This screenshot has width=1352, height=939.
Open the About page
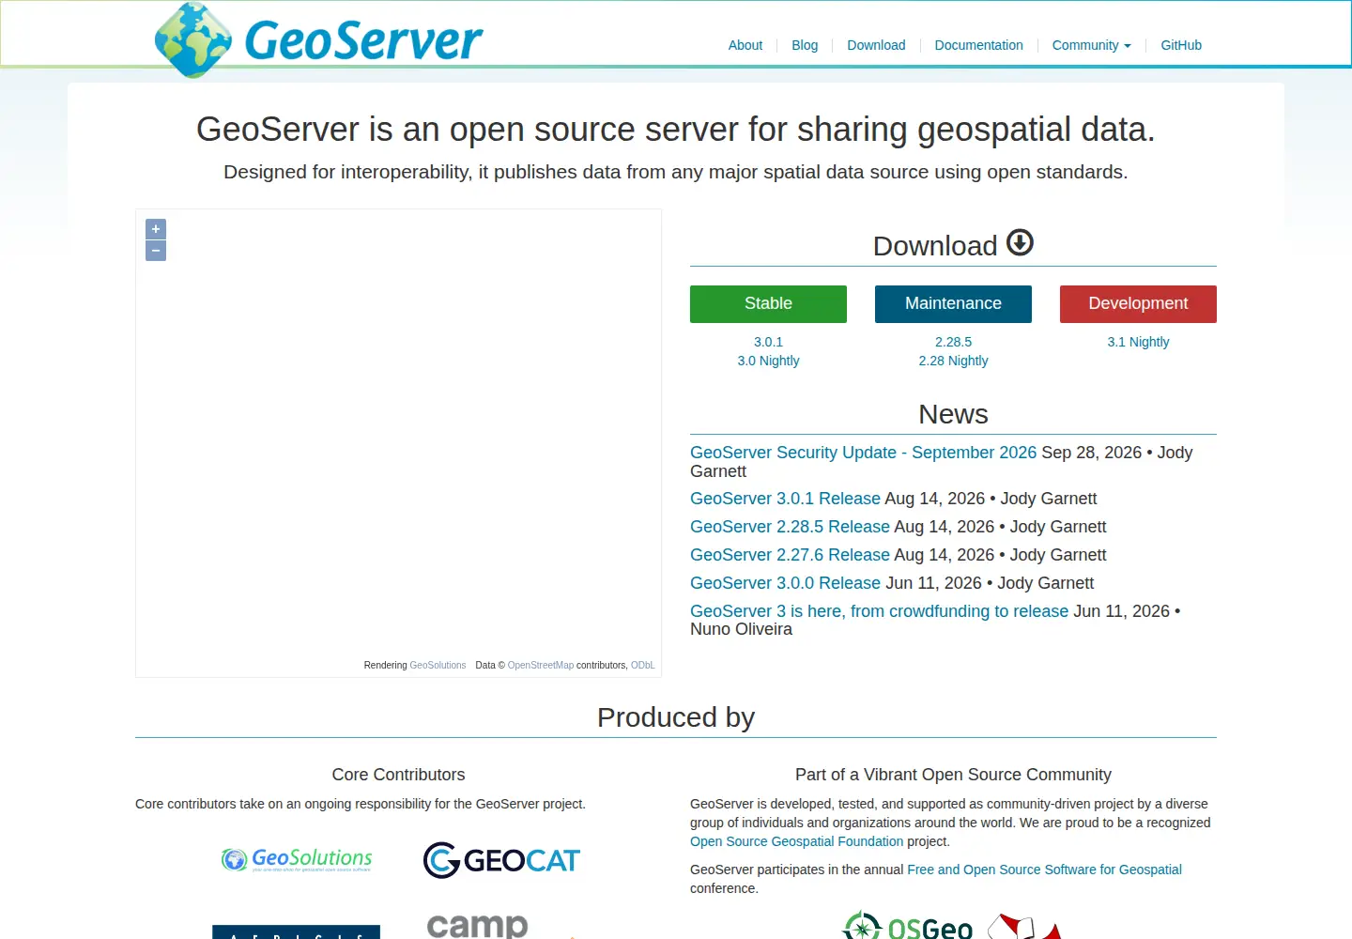click(745, 45)
